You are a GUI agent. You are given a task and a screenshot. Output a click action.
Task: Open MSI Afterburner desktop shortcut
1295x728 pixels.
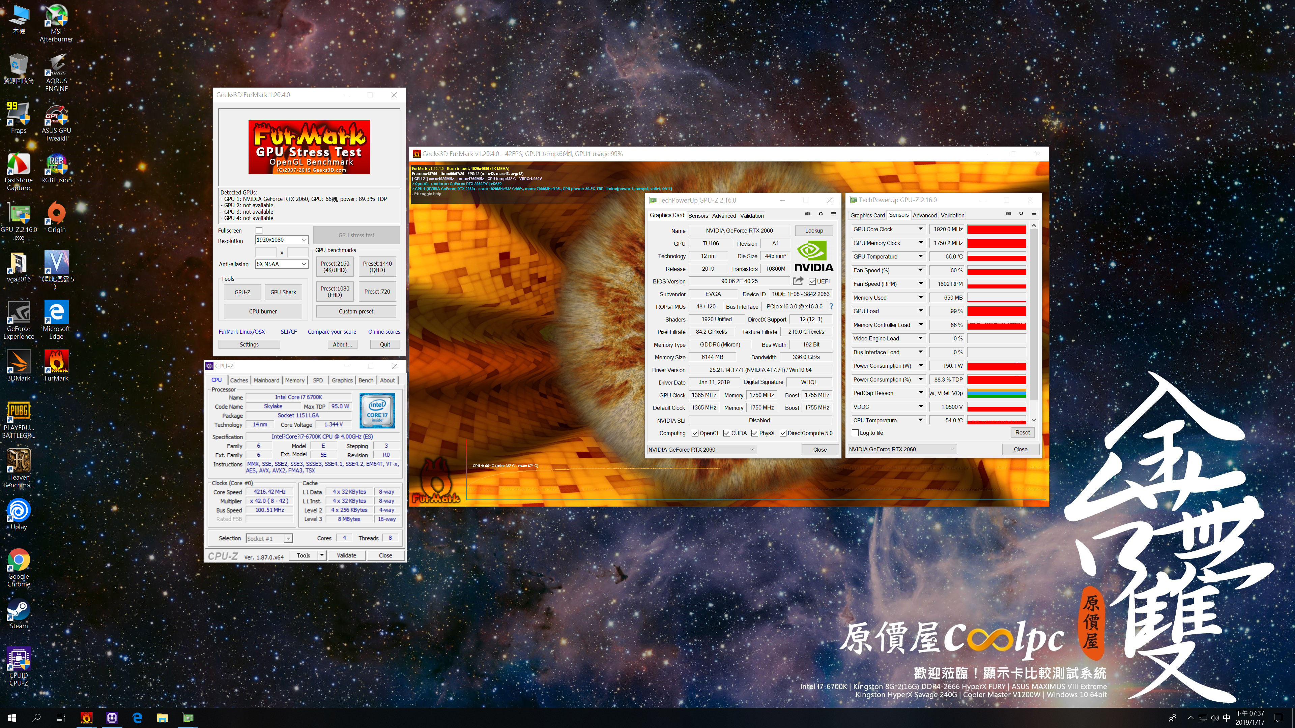(x=56, y=23)
